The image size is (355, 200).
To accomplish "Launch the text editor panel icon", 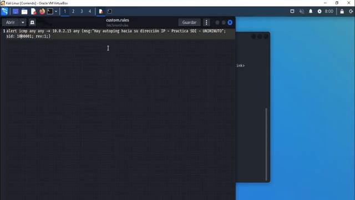I will tap(33, 11).
